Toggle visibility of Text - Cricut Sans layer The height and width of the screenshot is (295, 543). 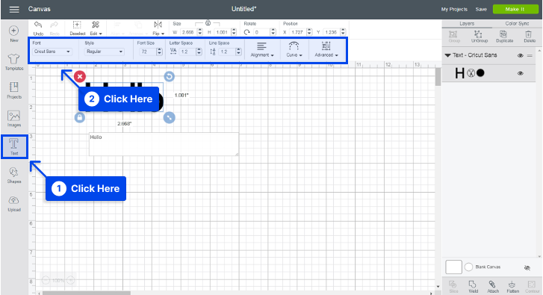point(520,55)
